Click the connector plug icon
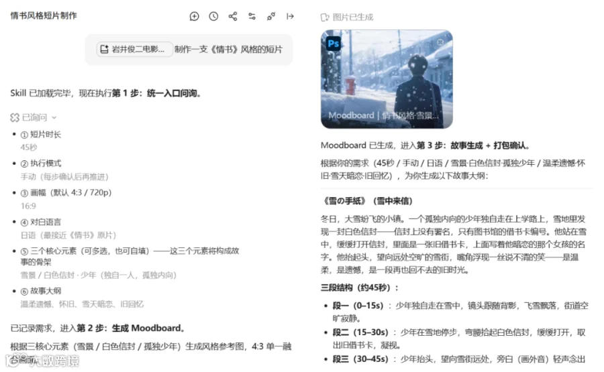The image size is (604, 372). pos(271,16)
